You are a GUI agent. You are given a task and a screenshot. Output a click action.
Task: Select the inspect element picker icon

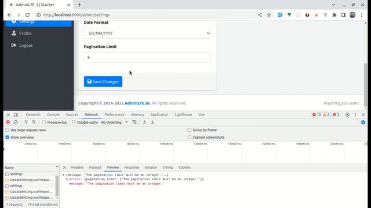tap(8, 114)
